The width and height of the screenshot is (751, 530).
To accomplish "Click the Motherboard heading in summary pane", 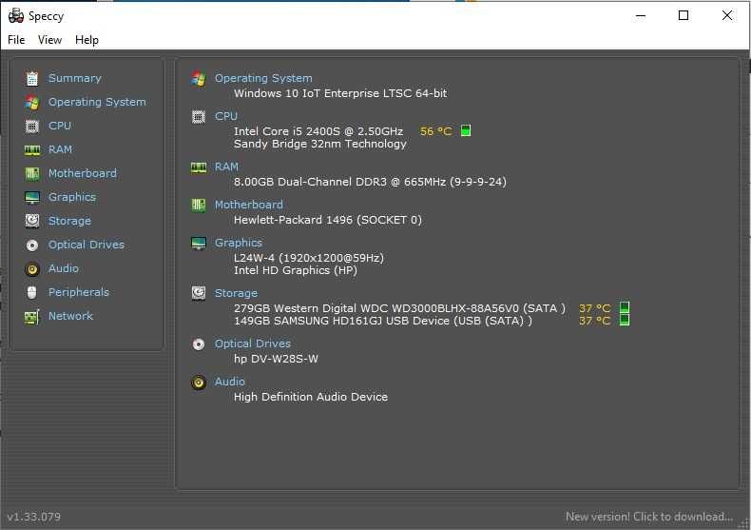I will click(x=248, y=205).
